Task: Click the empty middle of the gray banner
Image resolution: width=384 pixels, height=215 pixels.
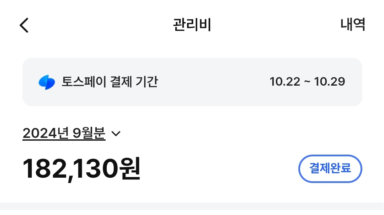Action: pyautogui.click(x=213, y=82)
